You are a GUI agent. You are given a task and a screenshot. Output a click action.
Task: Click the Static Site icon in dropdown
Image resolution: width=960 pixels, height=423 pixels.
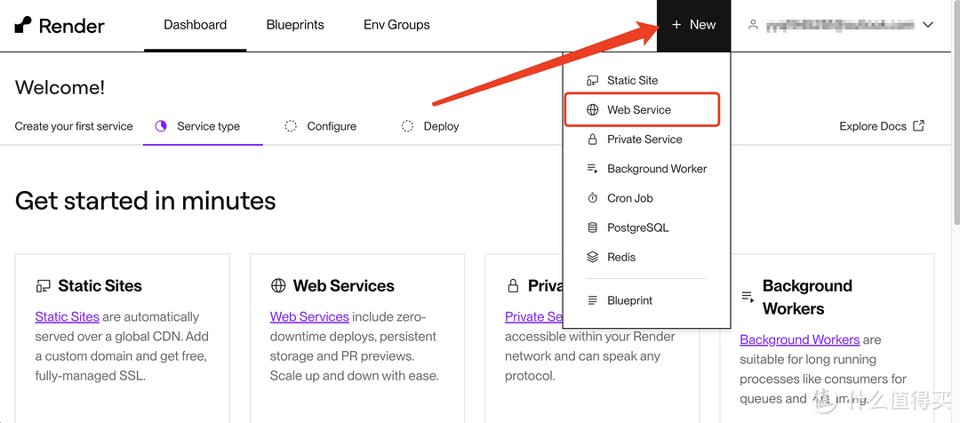click(593, 80)
